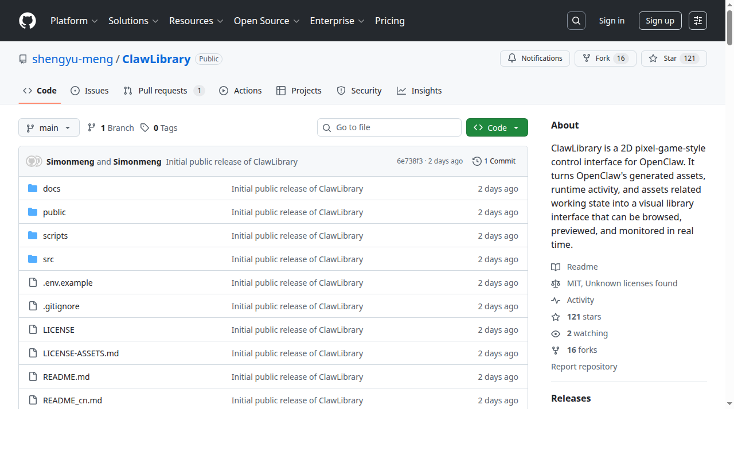Click the Simonmeng avatar icons
Screen dimensions: 734x459
[x=34, y=161]
